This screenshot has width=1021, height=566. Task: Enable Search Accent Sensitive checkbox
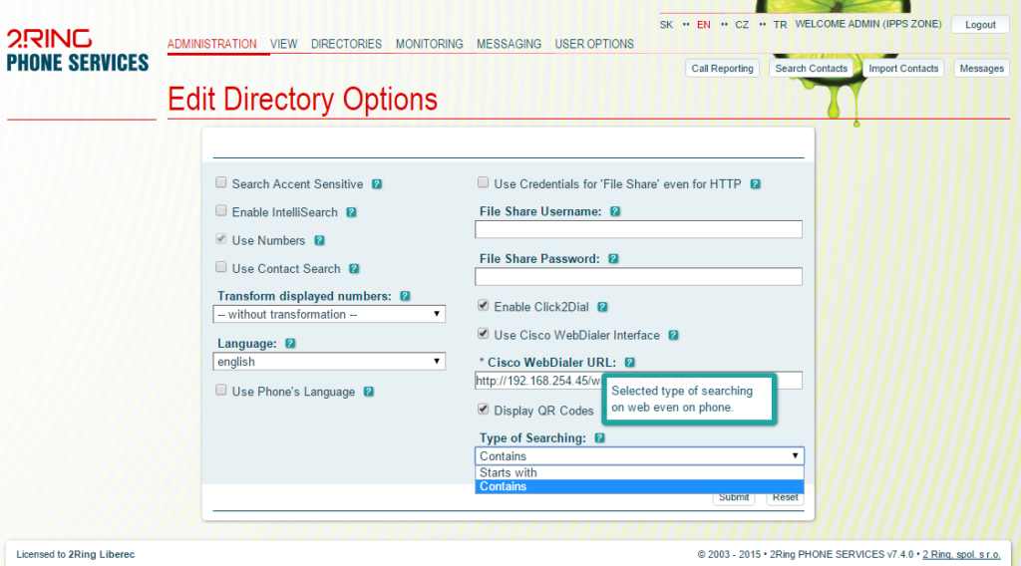221,182
